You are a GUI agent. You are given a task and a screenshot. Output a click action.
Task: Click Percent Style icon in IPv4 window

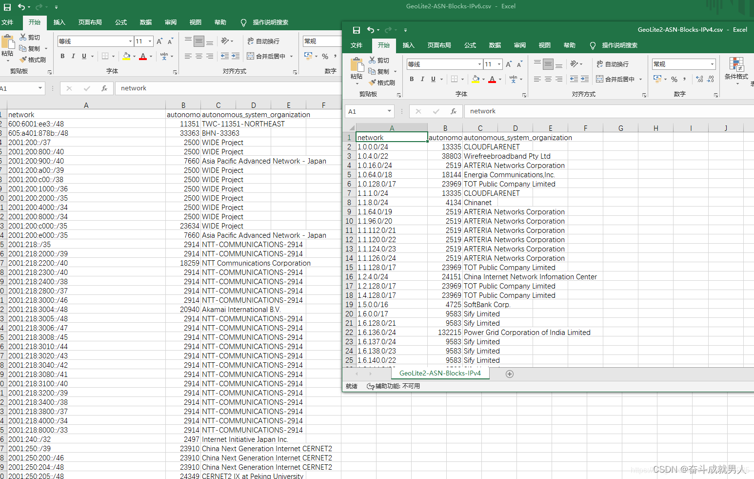point(674,79)
